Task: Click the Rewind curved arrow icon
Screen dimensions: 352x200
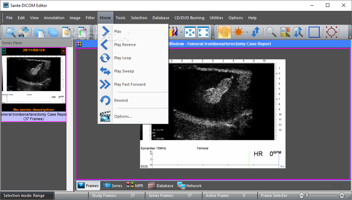Action: (105, 100)
